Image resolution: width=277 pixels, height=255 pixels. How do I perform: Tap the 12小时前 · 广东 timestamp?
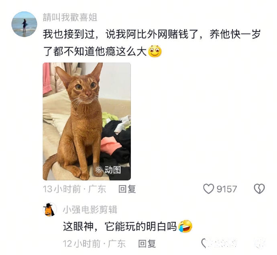[x=94, y=243]
